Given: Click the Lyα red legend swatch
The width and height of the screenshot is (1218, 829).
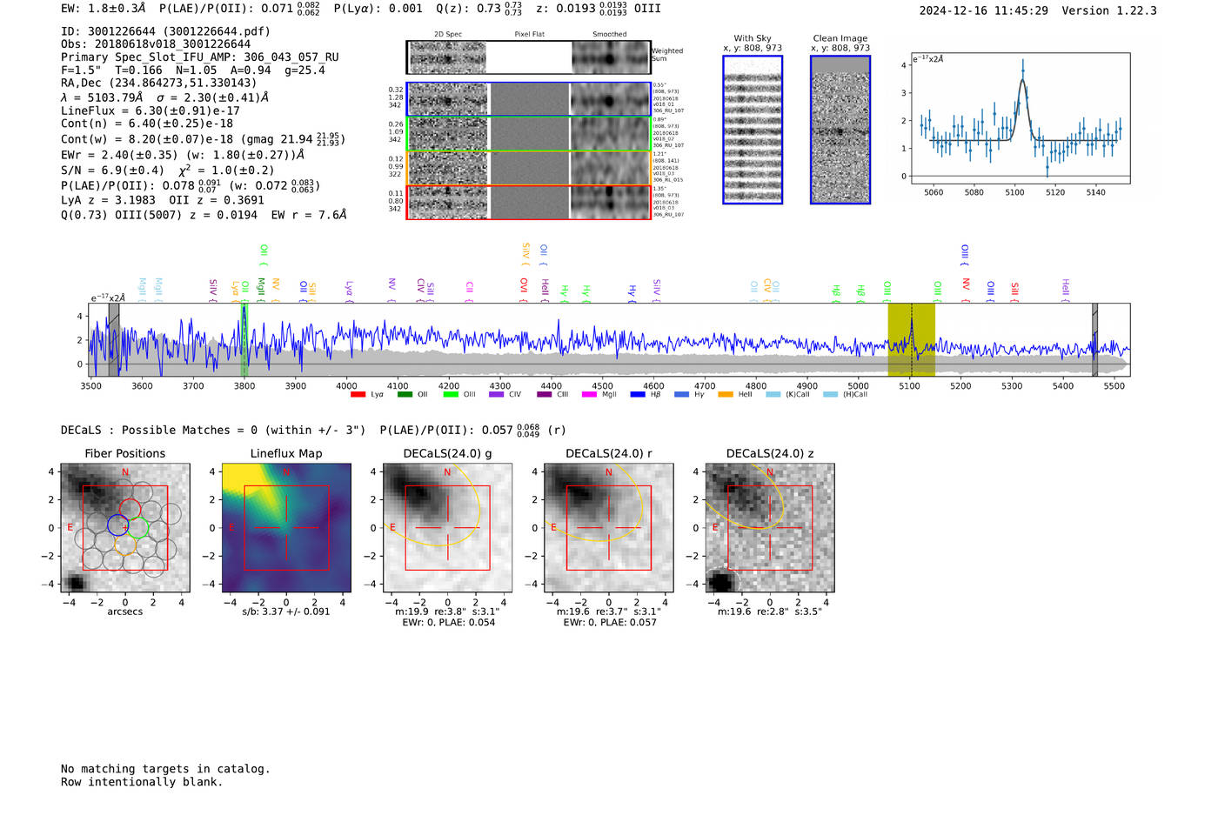Looking at the screenshot, I should point(358,395).
